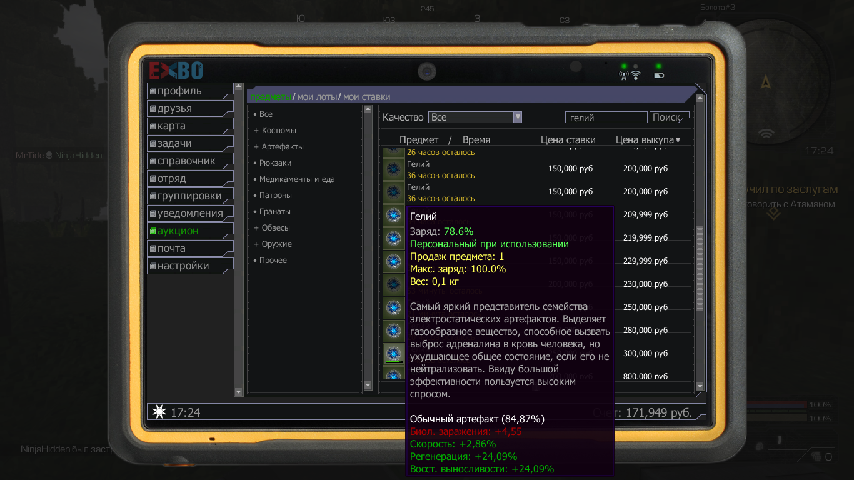
Task: Click the Helium icon priced 219,999 руб
Action: click(x=393, y=238)
